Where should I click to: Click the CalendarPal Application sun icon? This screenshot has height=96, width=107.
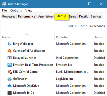[10, 51]
